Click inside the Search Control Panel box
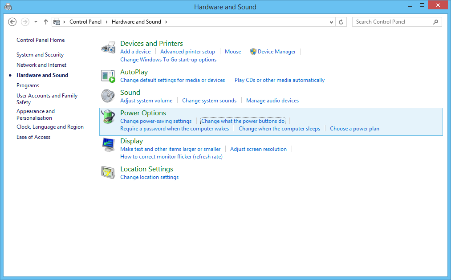Screen dimensions: 451x280 point(392,21)
